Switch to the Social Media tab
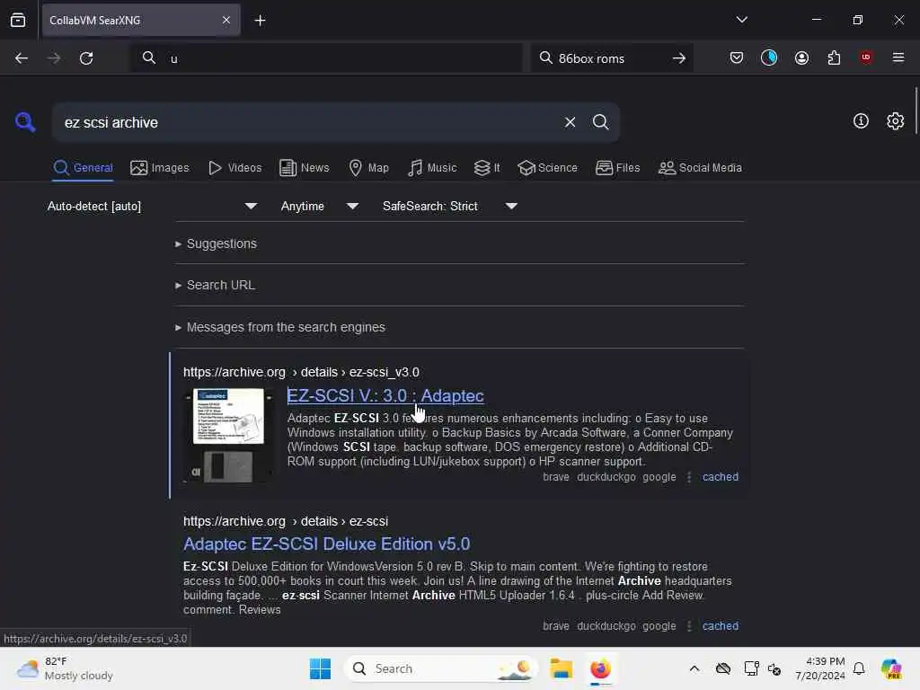This screenshot has height=690, width=920. click(700, 168)
